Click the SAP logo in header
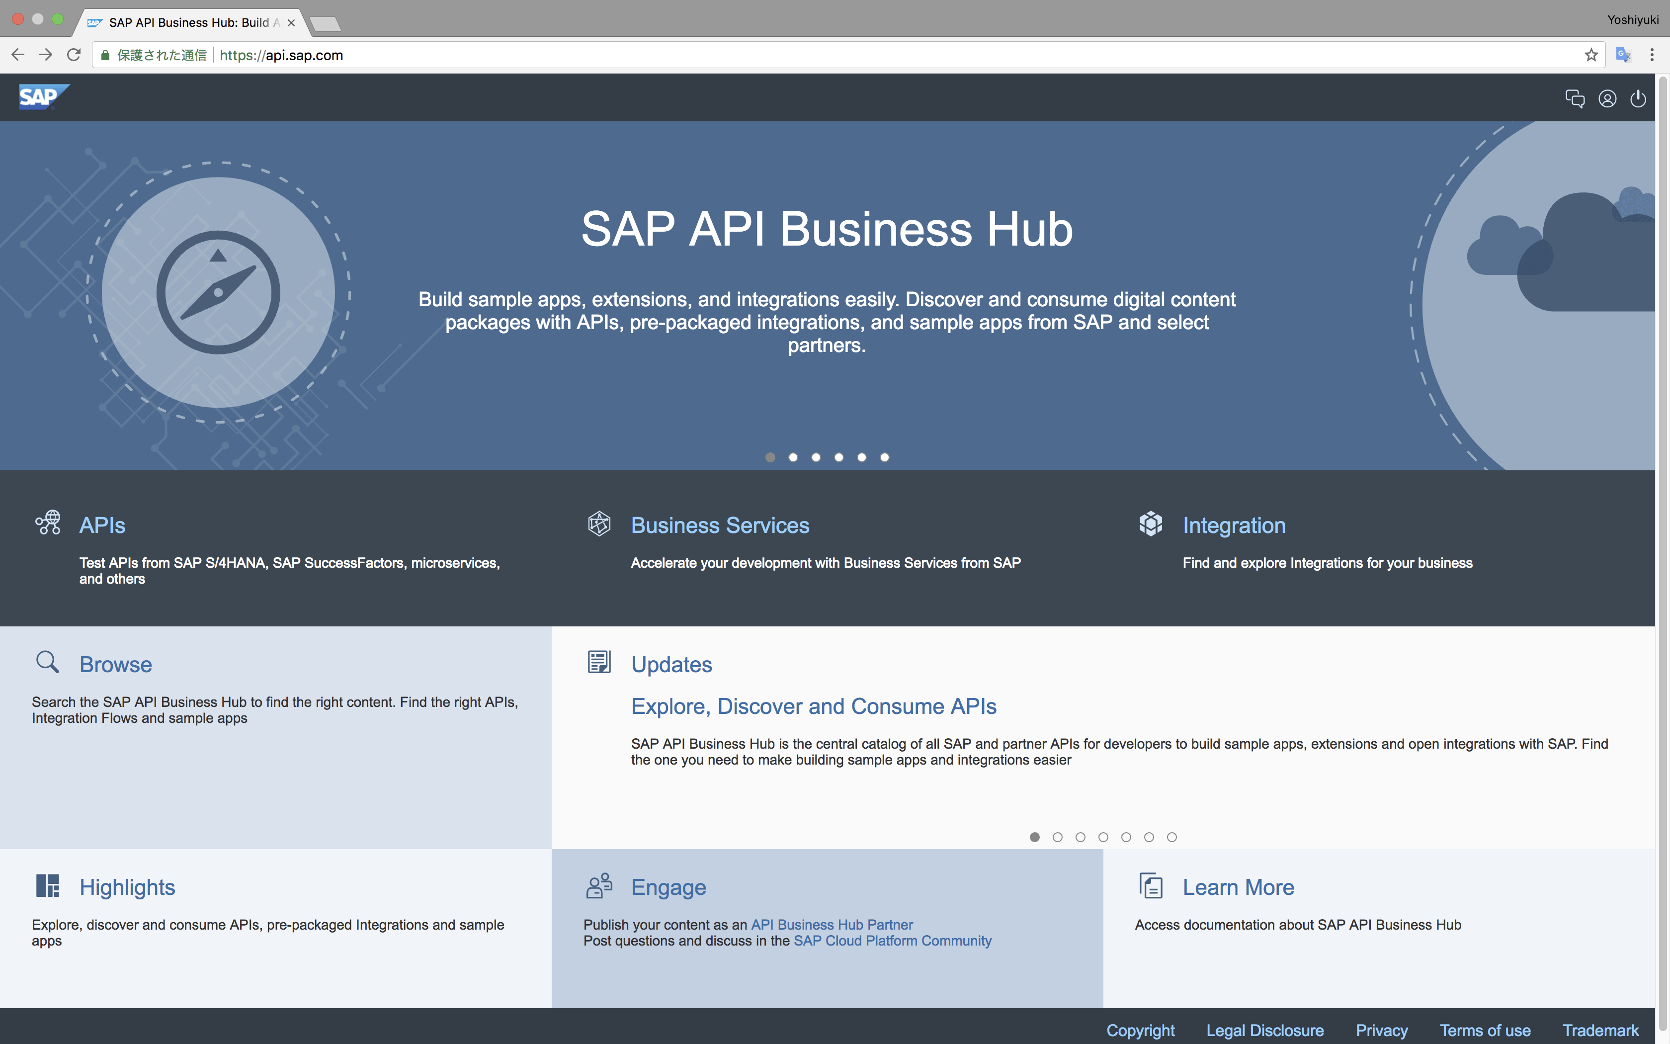This screenshot has height=1044, width=1670. tap(43, 96)
